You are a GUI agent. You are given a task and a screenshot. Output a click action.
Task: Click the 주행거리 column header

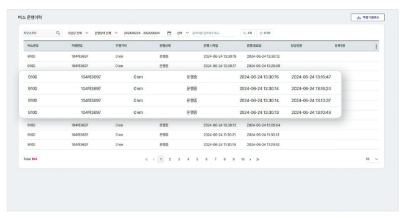pyautogui.click(x=121, y=46)
